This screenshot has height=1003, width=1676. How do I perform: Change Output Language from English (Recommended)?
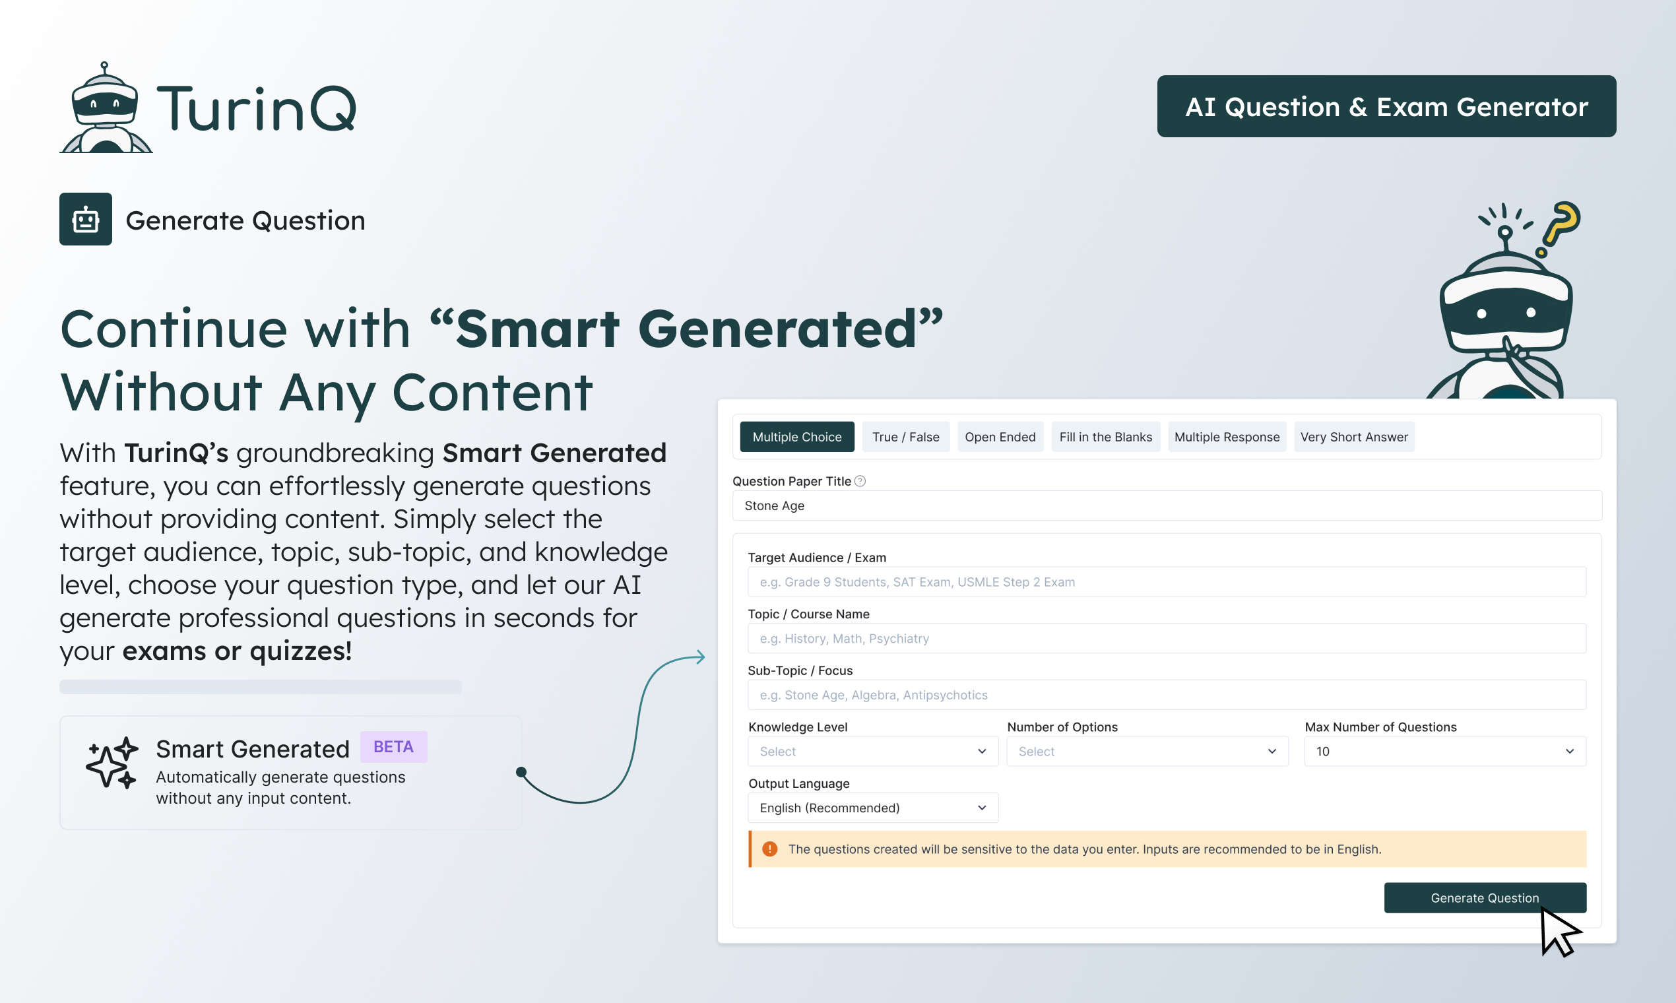pyautogui.click(x=872, y=808)
